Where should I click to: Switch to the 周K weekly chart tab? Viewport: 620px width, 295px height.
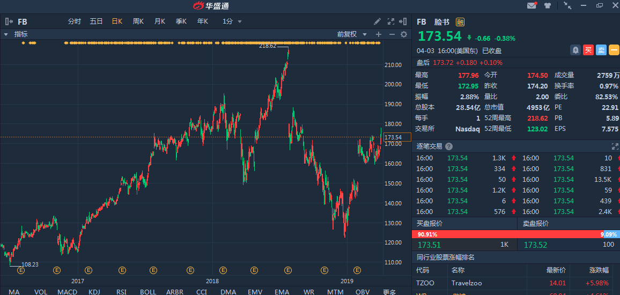138,21
